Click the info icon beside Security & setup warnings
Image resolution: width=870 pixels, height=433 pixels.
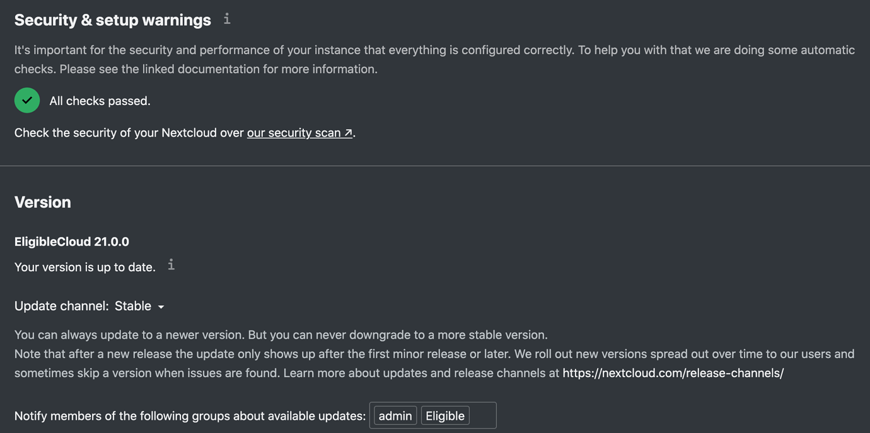(x=226, y=20)
